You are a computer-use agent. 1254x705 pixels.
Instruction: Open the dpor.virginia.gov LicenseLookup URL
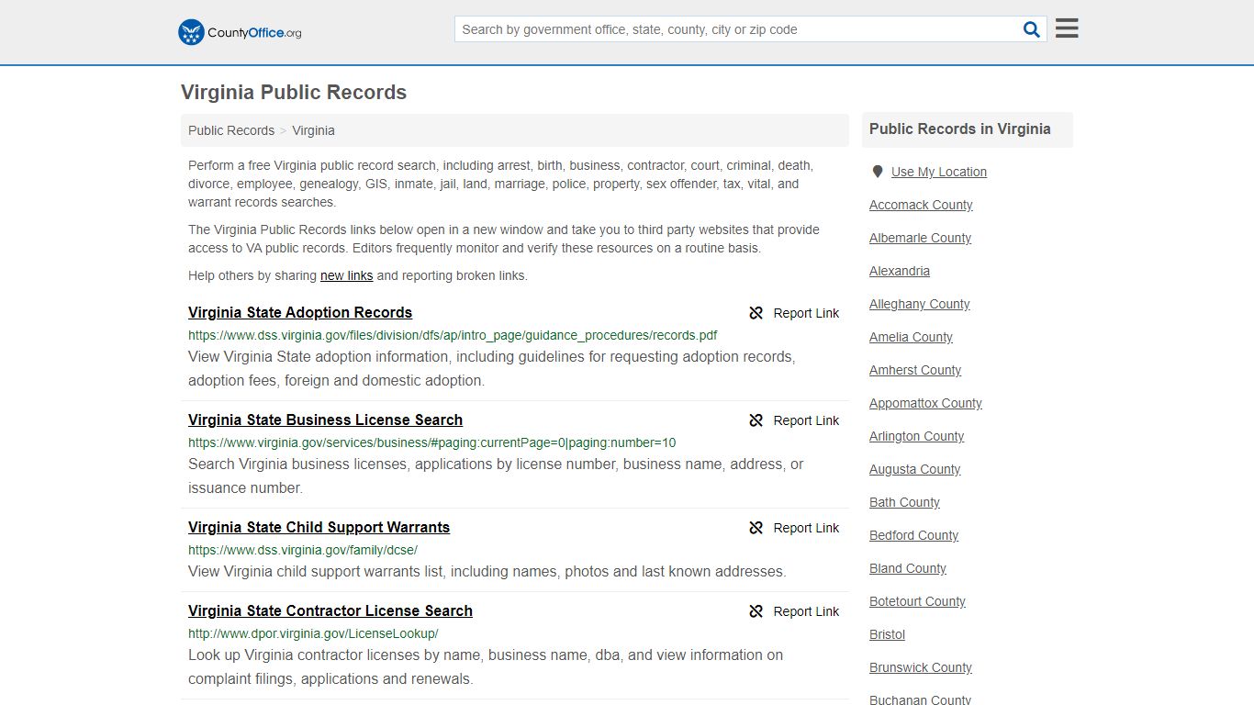click(x=313, y=633)
